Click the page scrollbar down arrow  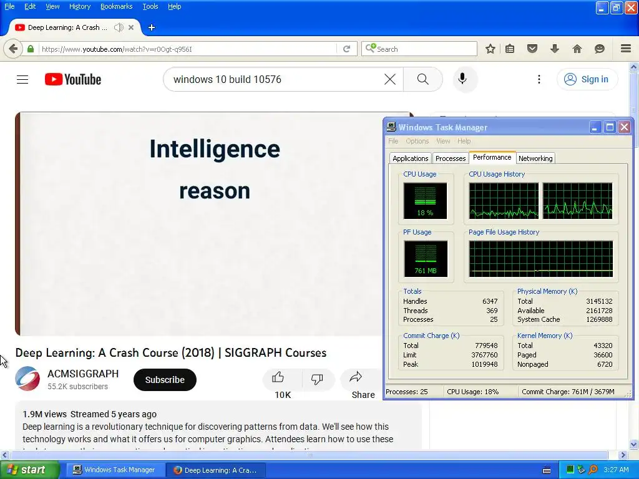(634, 444)
